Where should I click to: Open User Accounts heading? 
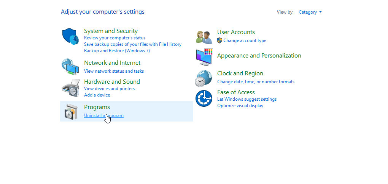(x=236, y=32)
